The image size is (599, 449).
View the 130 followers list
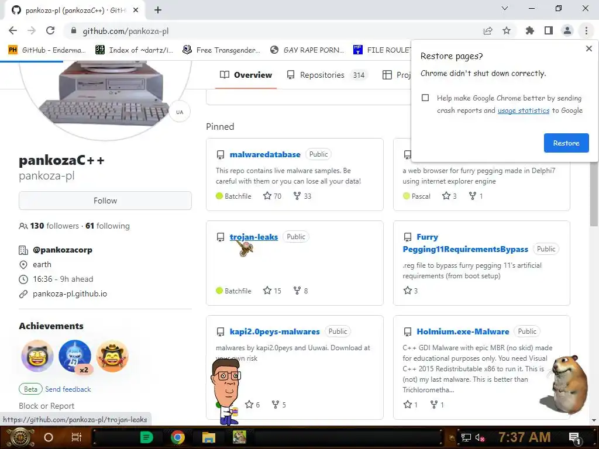[54, 226]
